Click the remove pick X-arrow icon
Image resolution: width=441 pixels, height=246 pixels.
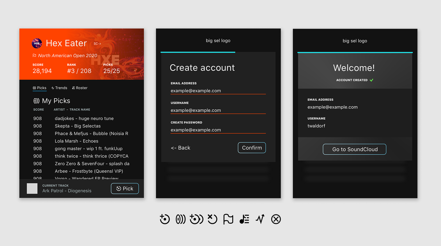pos(212,219)
